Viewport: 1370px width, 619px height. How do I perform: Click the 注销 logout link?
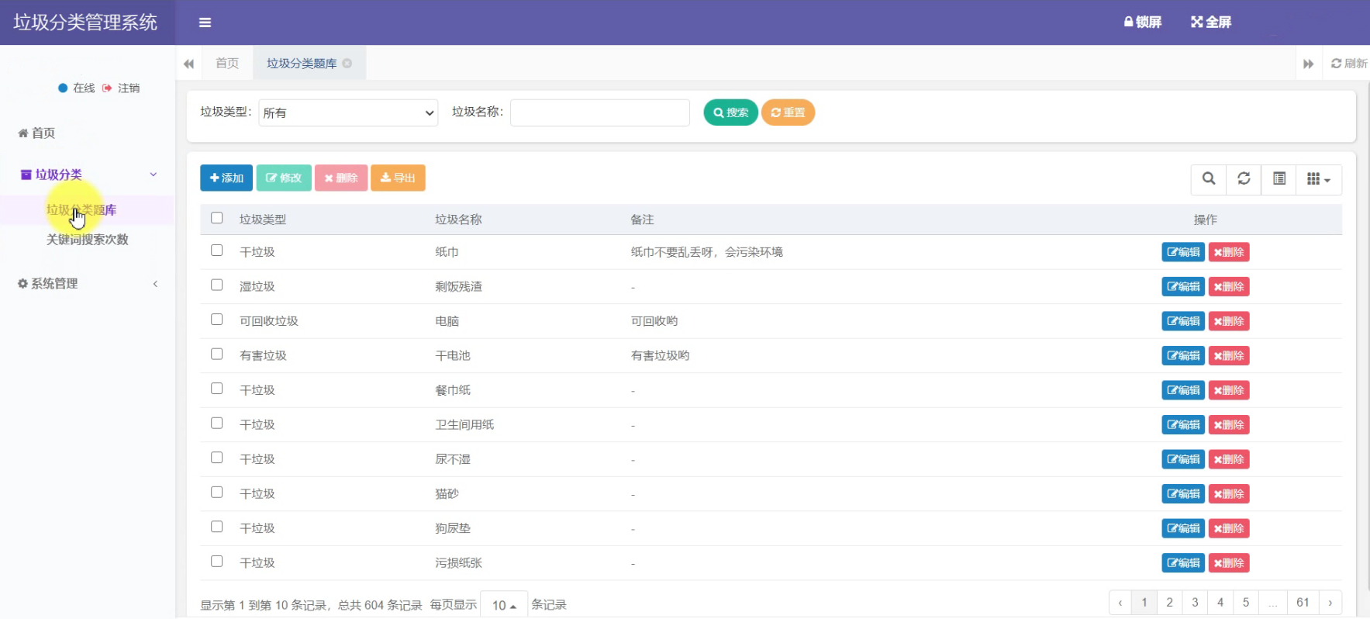(x=121, y=88)
